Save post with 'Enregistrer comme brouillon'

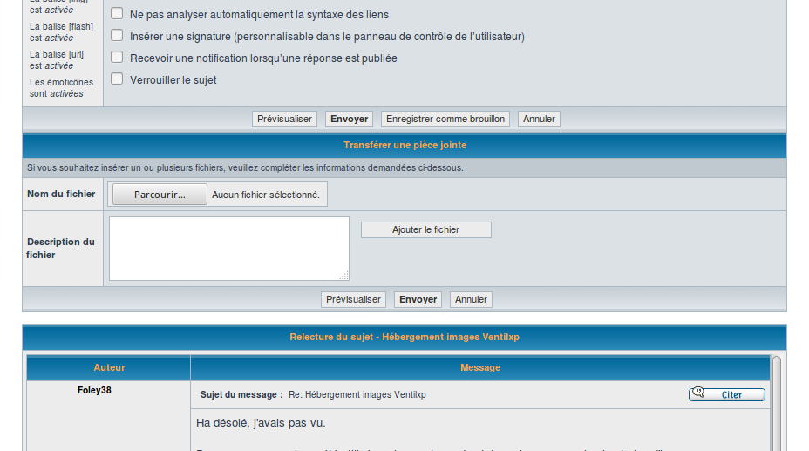(445, 120)
